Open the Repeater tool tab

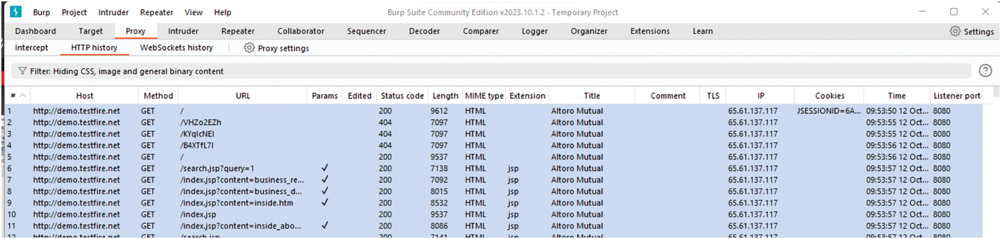[237, 31]
